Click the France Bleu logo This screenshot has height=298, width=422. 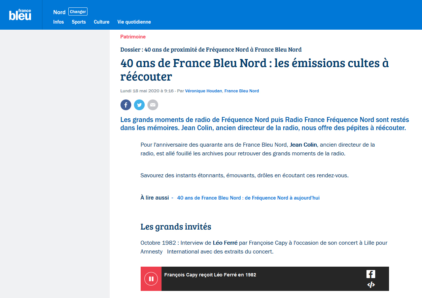[x=20, y=15]
